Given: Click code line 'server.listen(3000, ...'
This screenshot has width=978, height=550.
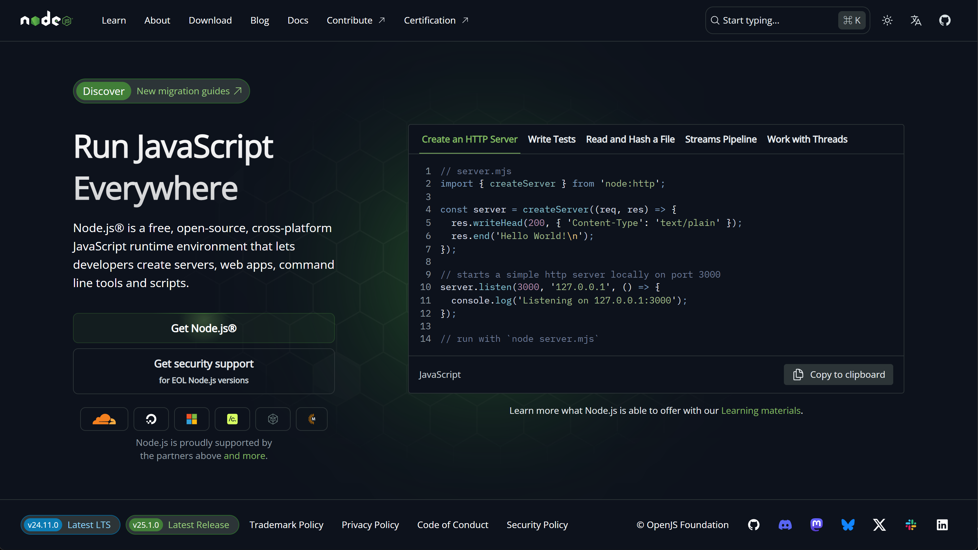Looking at the screenshot, I should 550,287.
